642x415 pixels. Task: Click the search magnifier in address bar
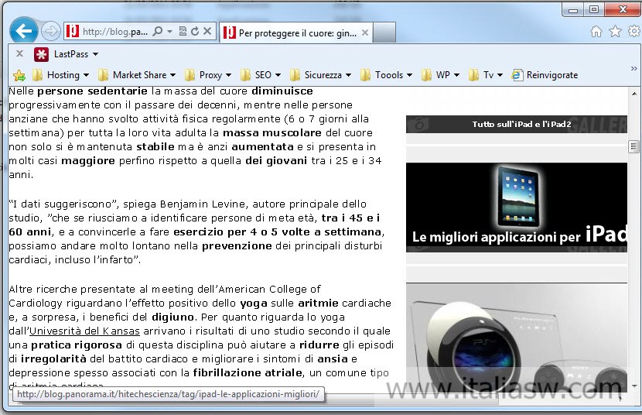157,31
